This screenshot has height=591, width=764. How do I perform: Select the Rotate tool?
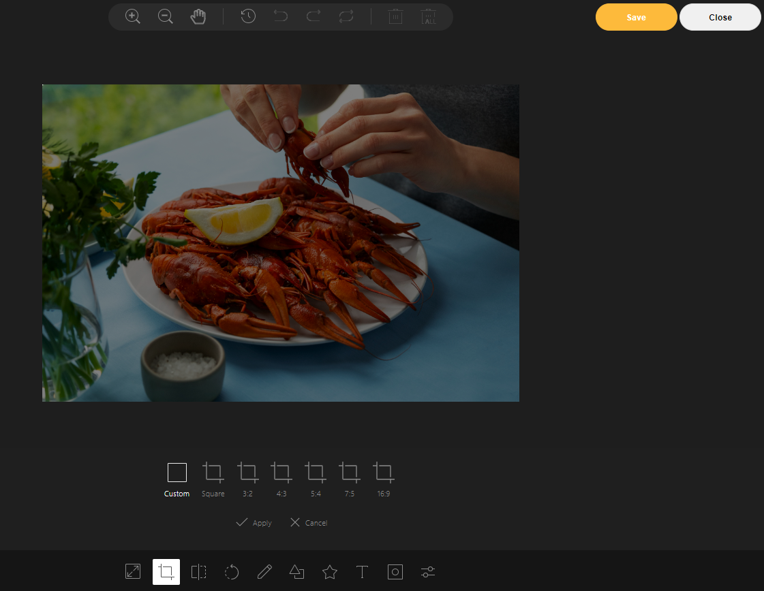(x=232, y=571)
